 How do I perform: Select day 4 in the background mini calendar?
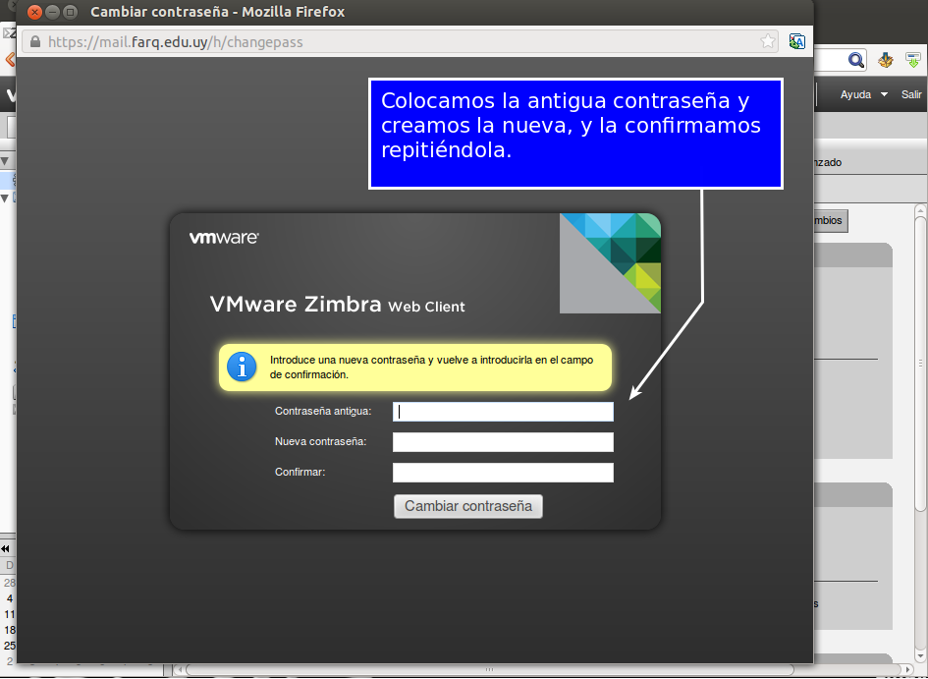click(x=10, y=598)
